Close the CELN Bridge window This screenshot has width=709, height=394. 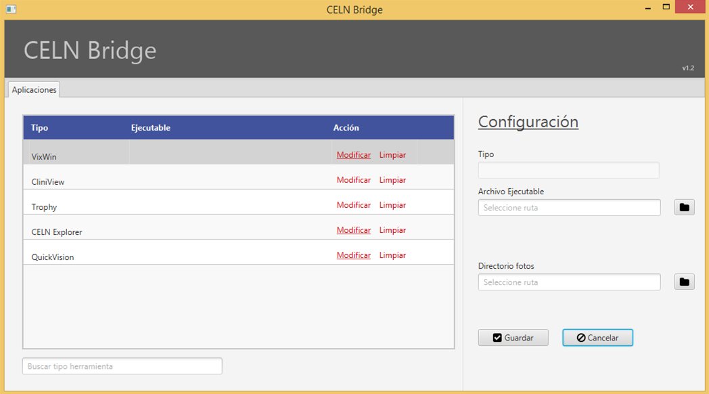click(690, 7)
